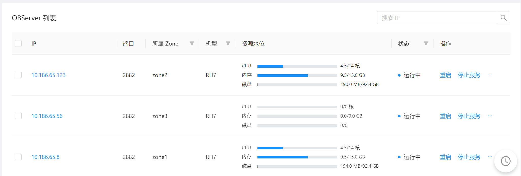Click 磁盘 usage bar of 10.186.65.8
Viewport: 521px width, 176px height.
point(297,167)
